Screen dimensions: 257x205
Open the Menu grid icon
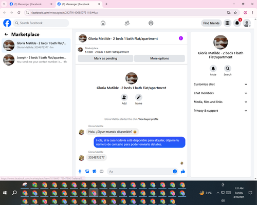[x=227, y=23]
